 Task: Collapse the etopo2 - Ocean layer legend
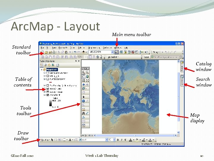[45, 92]
